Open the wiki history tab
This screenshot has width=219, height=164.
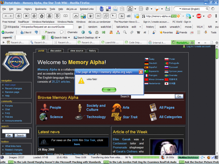[92, 51]
